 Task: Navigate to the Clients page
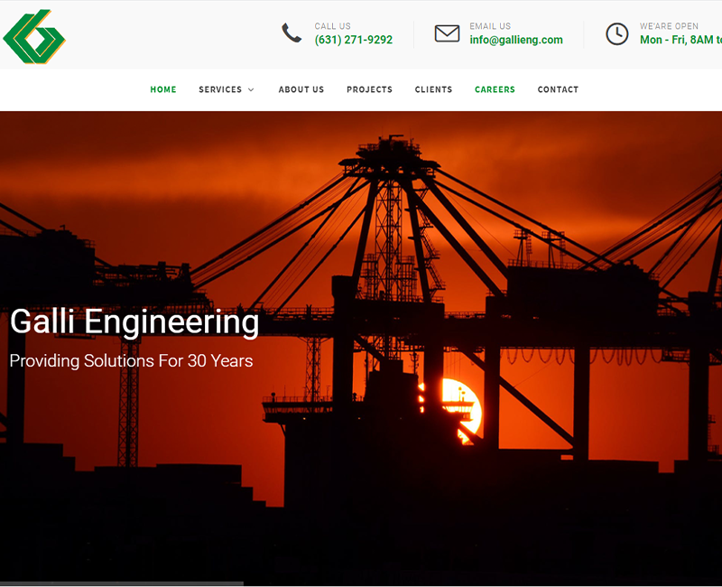tap(433, 90)
